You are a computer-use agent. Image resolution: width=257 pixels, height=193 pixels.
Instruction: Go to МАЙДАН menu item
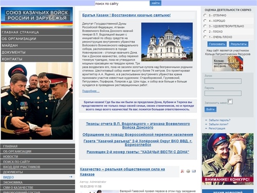[37, 45]
